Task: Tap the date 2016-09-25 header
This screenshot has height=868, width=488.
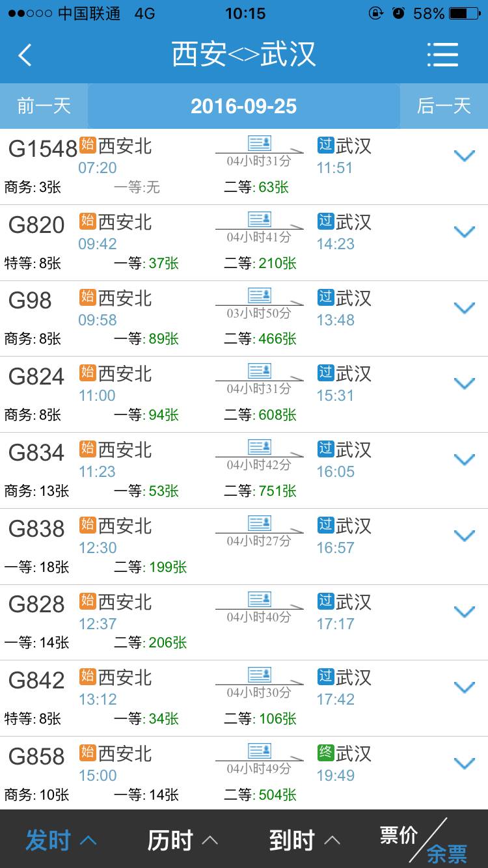Action: [x=244, y=107]
